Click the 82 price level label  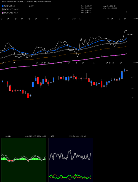[132, 89]
